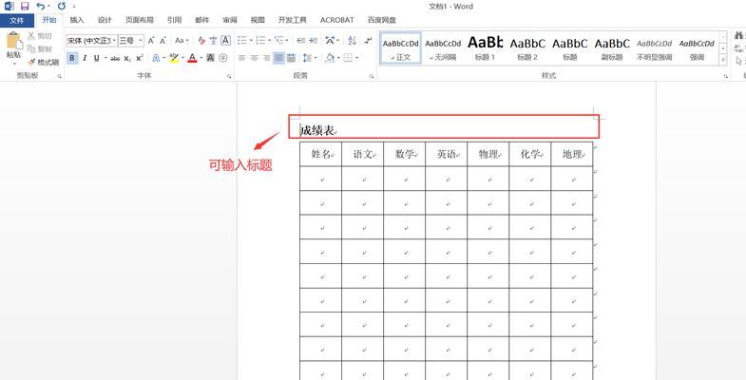Viewport: 746px width, 380px height.
Task: Click the paragraph Shading paint bucket
Action: pos(330,58)
